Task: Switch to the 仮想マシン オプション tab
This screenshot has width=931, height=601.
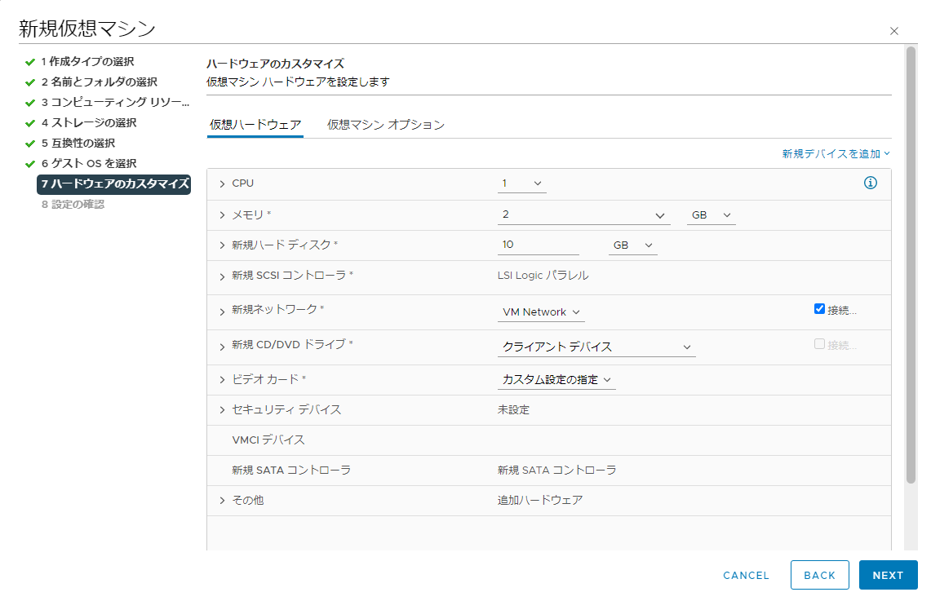Action: [x=385, y=125]
